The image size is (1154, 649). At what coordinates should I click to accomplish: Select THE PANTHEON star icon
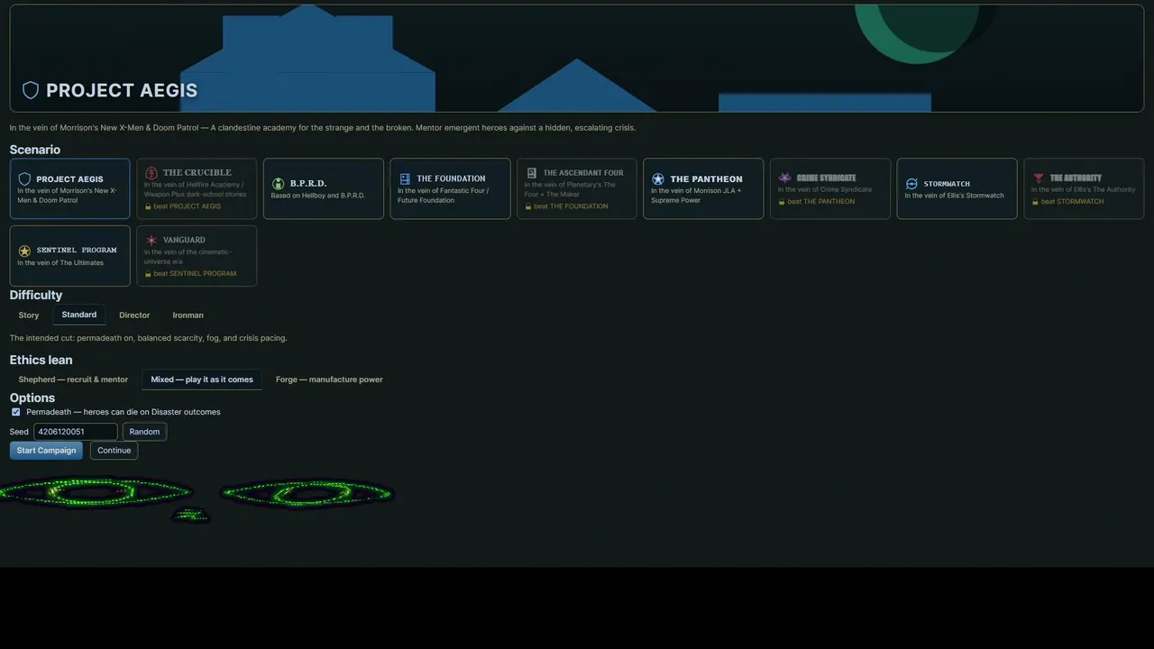pos(658,179)
